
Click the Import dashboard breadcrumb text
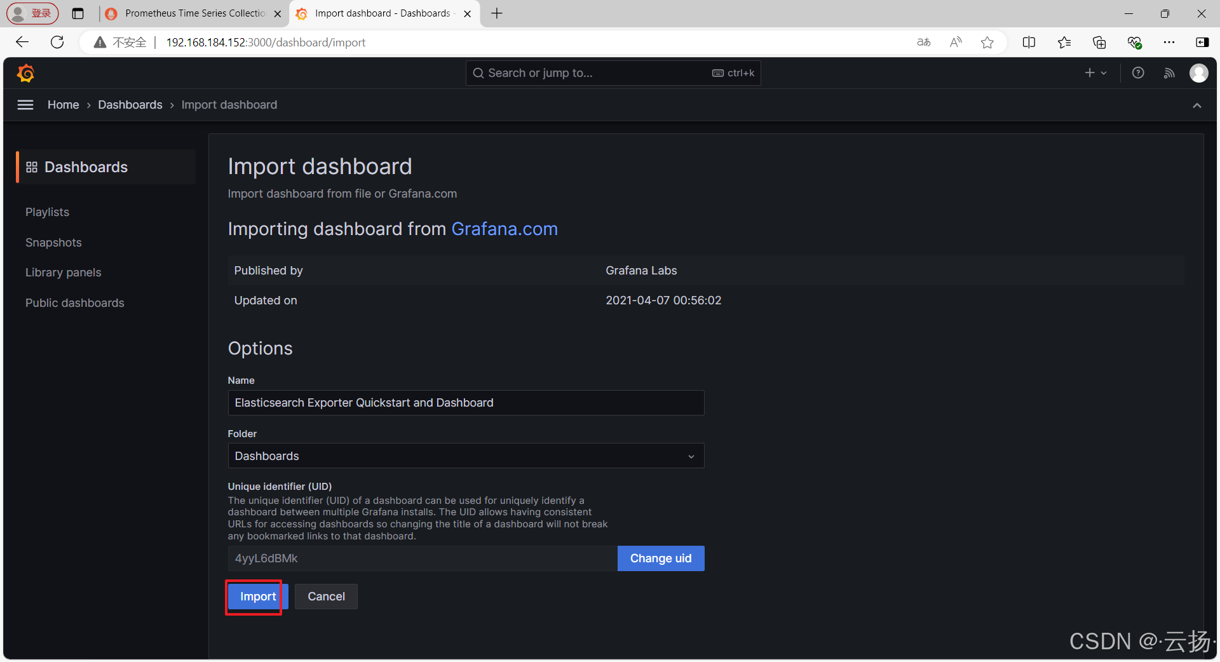point(229,105)
